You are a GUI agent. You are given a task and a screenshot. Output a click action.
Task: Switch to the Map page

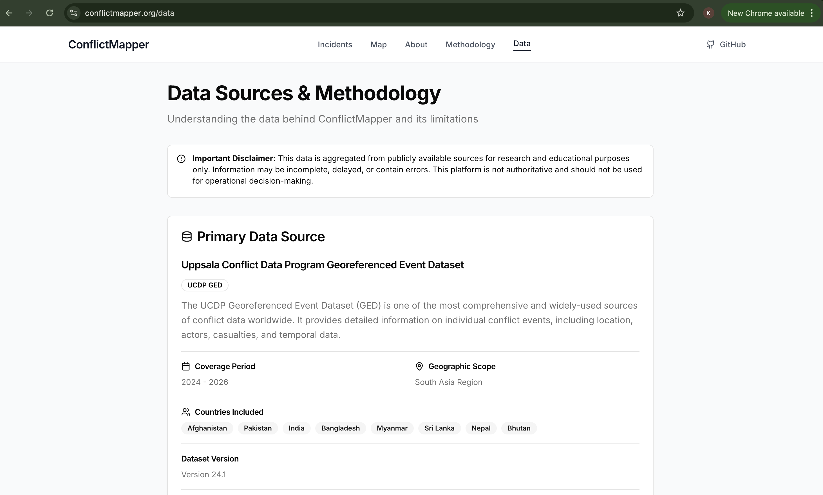[378, 45]
